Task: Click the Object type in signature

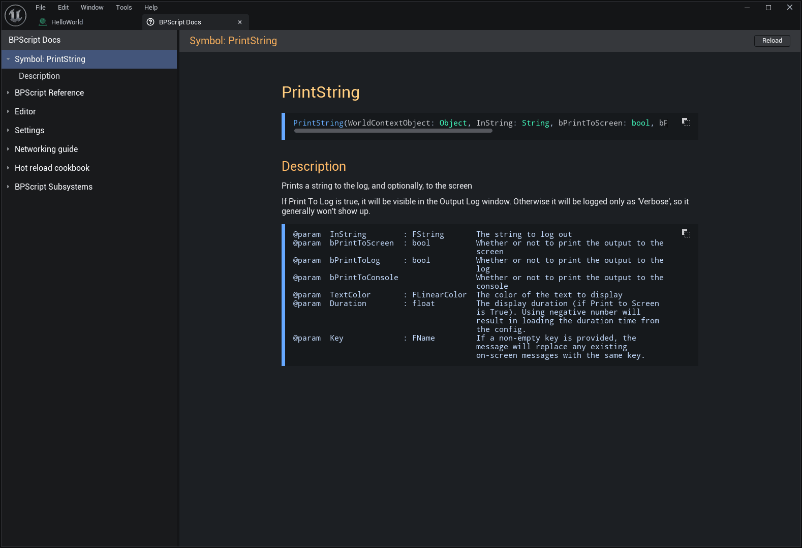Action: 453,123
